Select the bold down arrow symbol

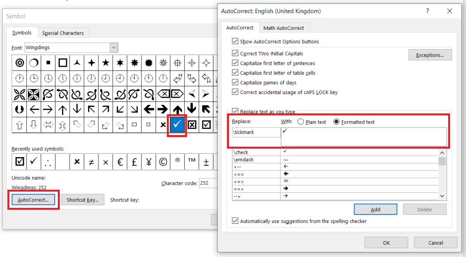click(x=192, y=109)
